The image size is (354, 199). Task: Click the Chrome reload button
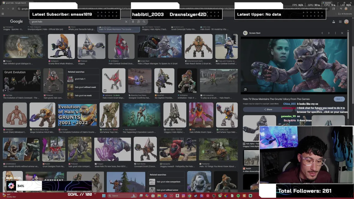[13, 9]
